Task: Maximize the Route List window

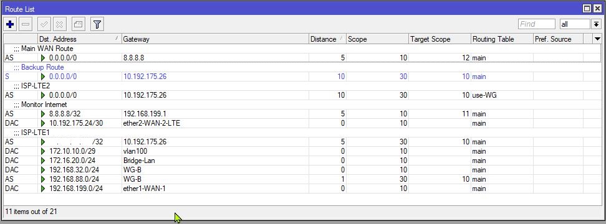Action: (587, 9)
